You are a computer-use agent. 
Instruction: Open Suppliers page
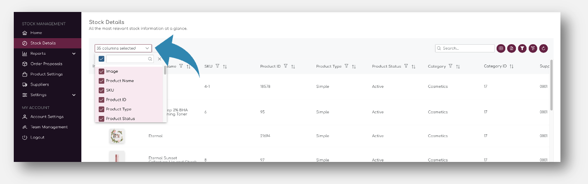pos(40,85)
